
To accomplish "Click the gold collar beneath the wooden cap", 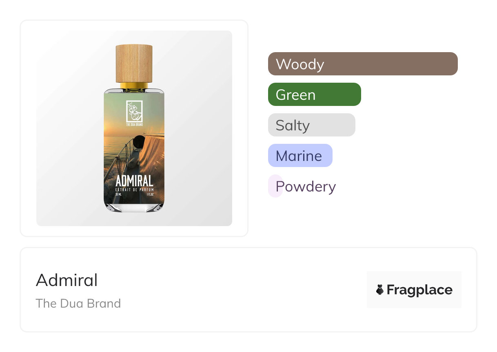I will pos(134,86).
